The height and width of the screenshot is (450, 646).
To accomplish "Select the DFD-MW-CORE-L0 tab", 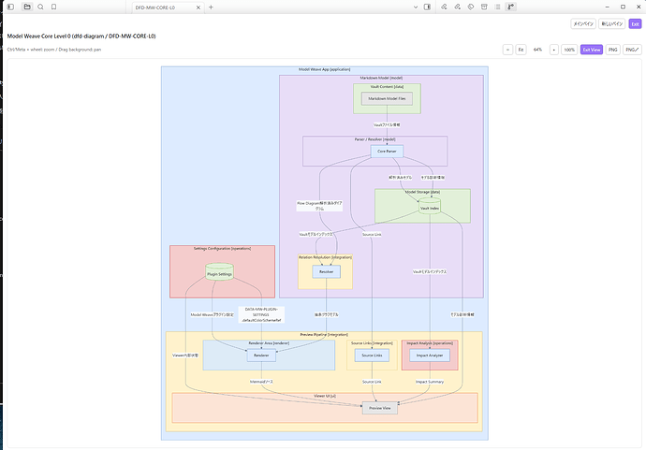I will point(165,7).
